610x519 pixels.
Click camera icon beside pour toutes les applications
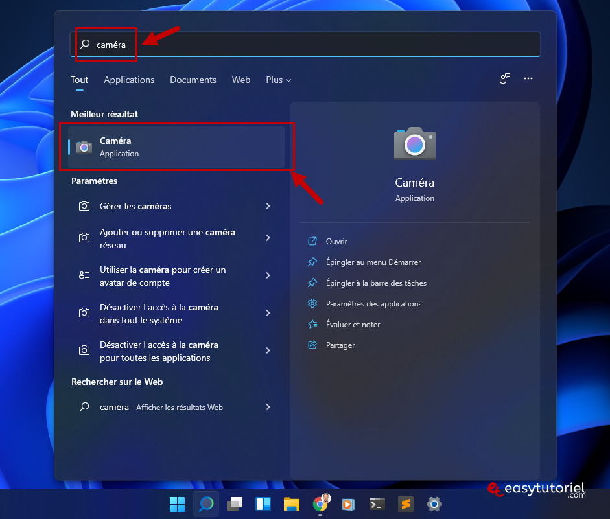[x=84, y=351]
